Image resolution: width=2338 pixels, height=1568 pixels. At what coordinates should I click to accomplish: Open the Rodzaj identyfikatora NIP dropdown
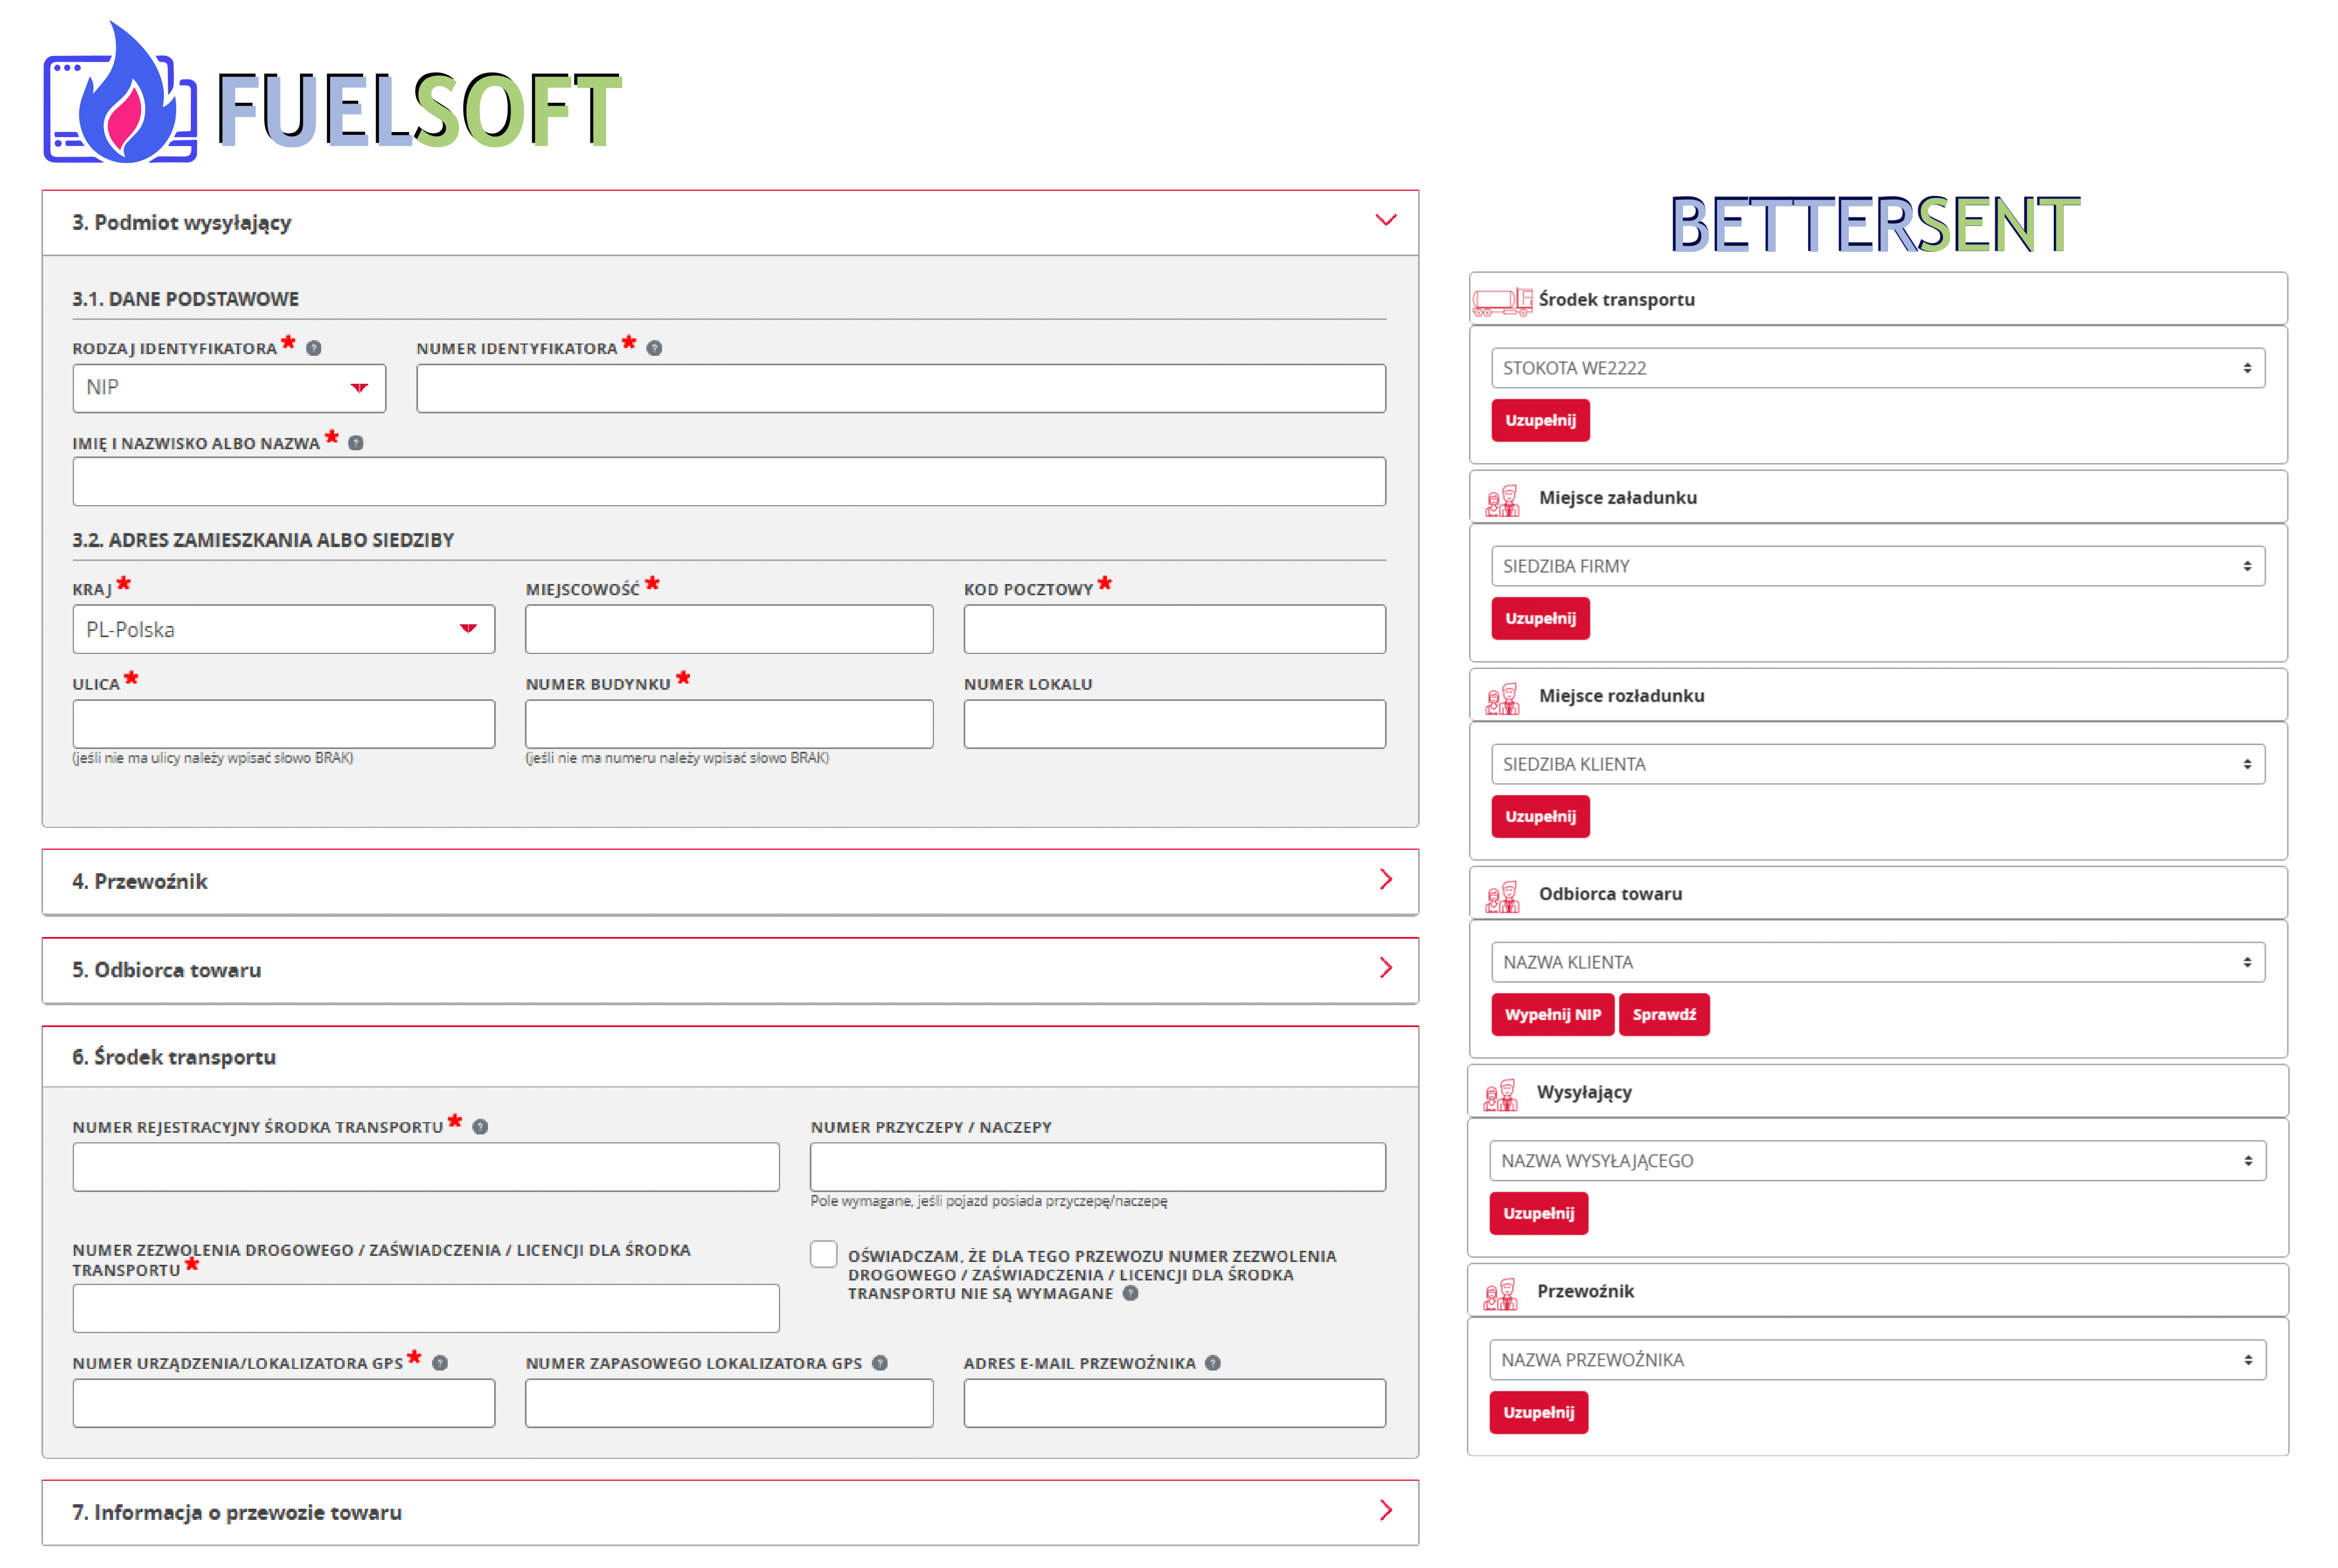click(229, 388)
